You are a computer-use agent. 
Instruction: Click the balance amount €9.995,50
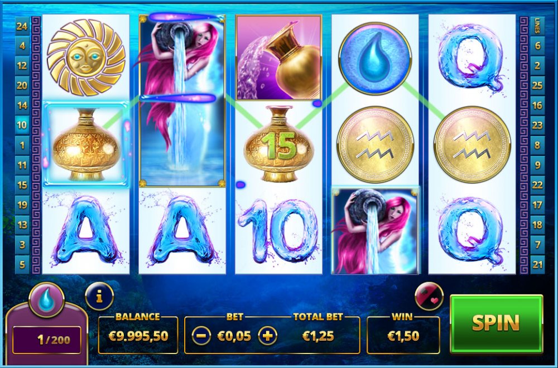pos(138,336)
